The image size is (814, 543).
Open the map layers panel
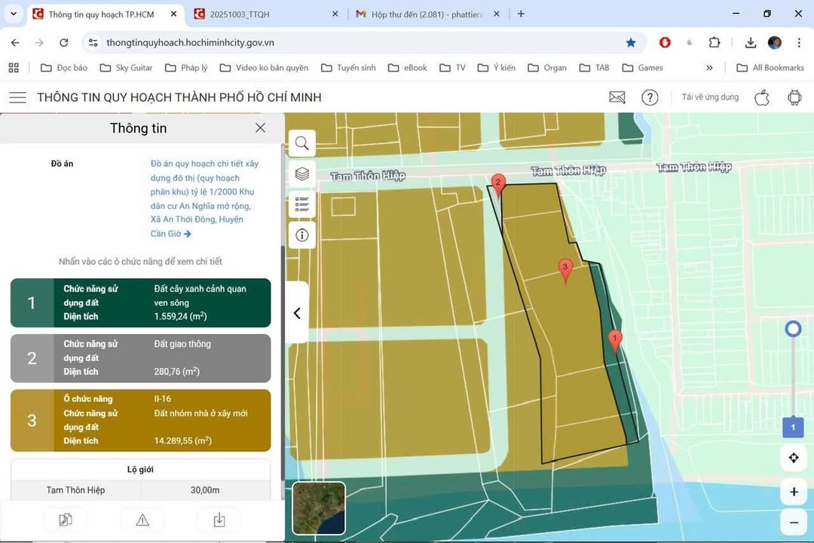(x=301, y=173)
